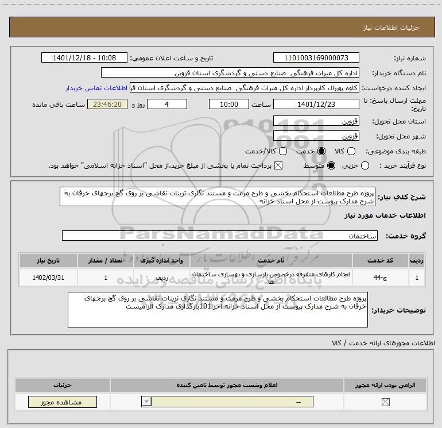Select the متوسط purchase type radio

pyautogui.click(x=331, y=165)
